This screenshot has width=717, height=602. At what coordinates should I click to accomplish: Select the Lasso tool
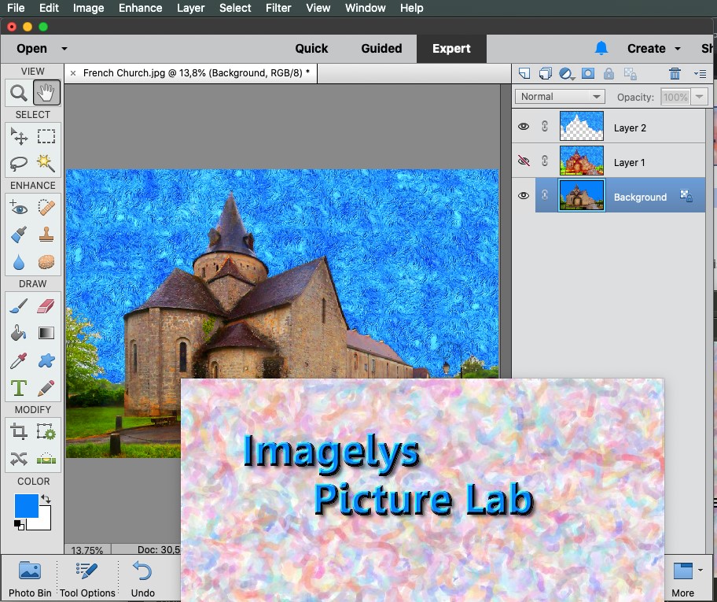click(x=19, y=163)
